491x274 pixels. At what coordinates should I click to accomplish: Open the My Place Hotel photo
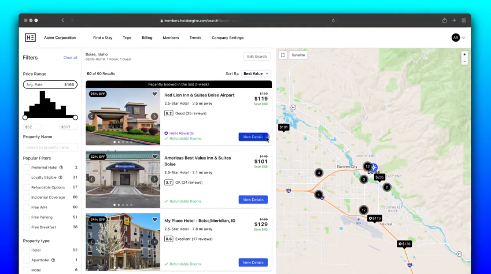click(123, 242)
